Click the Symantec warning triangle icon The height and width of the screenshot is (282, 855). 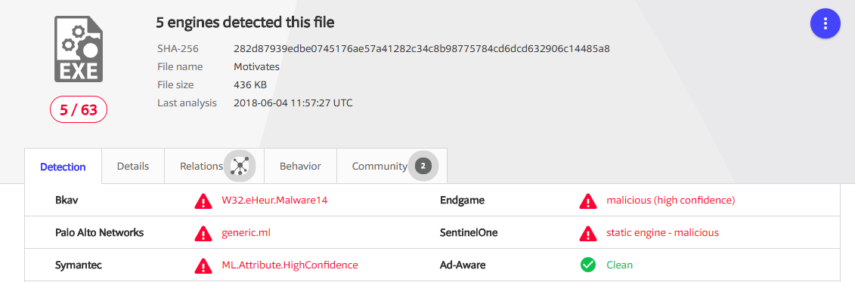click(203, 265)
